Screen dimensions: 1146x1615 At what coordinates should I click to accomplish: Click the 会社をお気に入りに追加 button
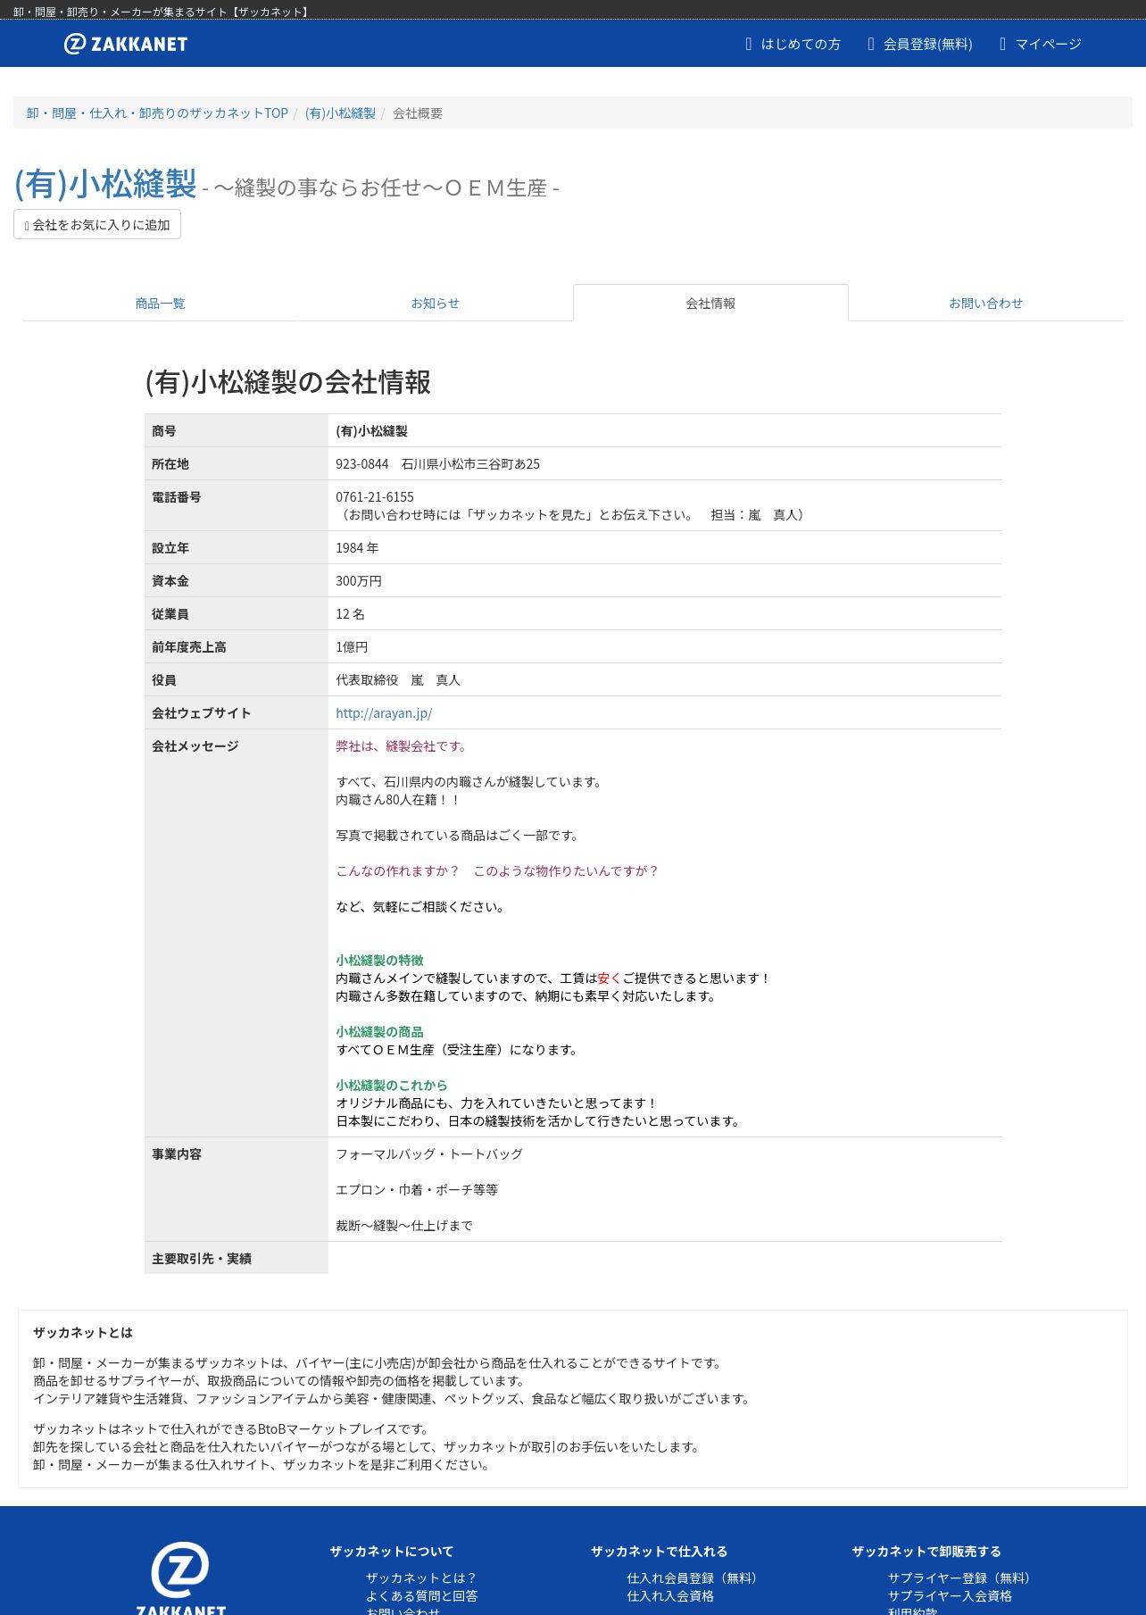click(97, 224)
